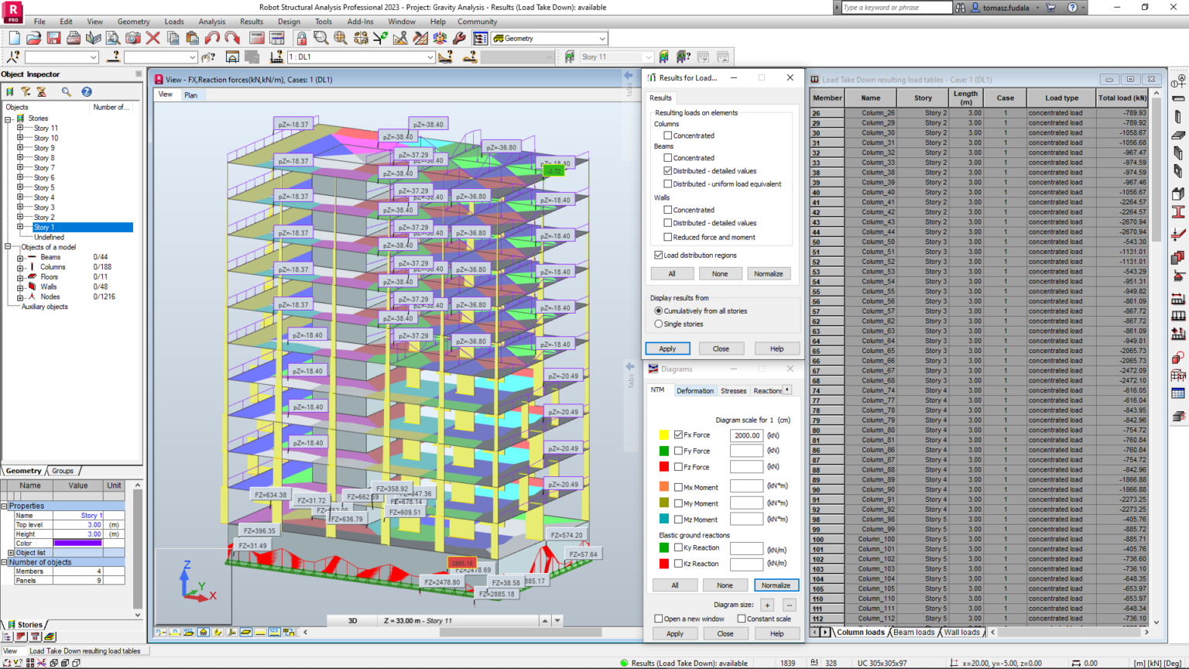Open the Geometry layout dropdown

(x=601, y=38)
